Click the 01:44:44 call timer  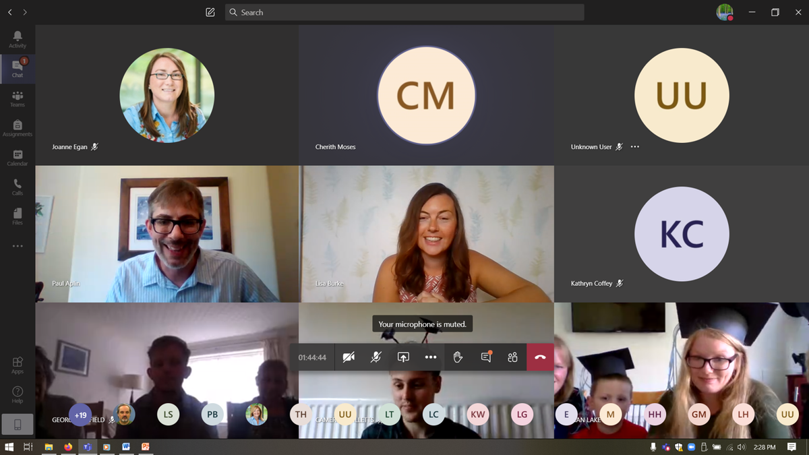point(312,358)
